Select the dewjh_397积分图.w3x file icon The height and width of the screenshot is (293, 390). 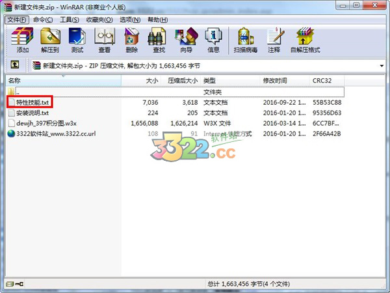tap(12, 123)
